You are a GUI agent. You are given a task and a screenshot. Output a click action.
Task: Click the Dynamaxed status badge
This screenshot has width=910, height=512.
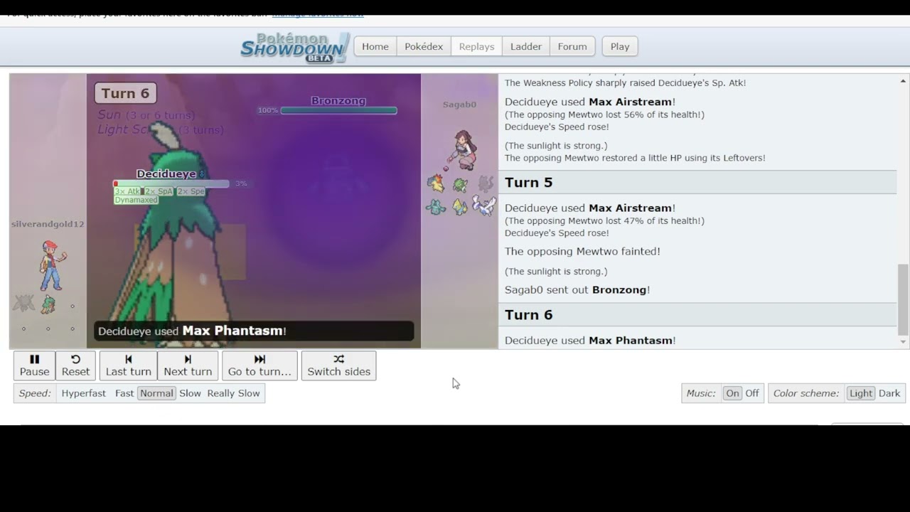[136, 200]
